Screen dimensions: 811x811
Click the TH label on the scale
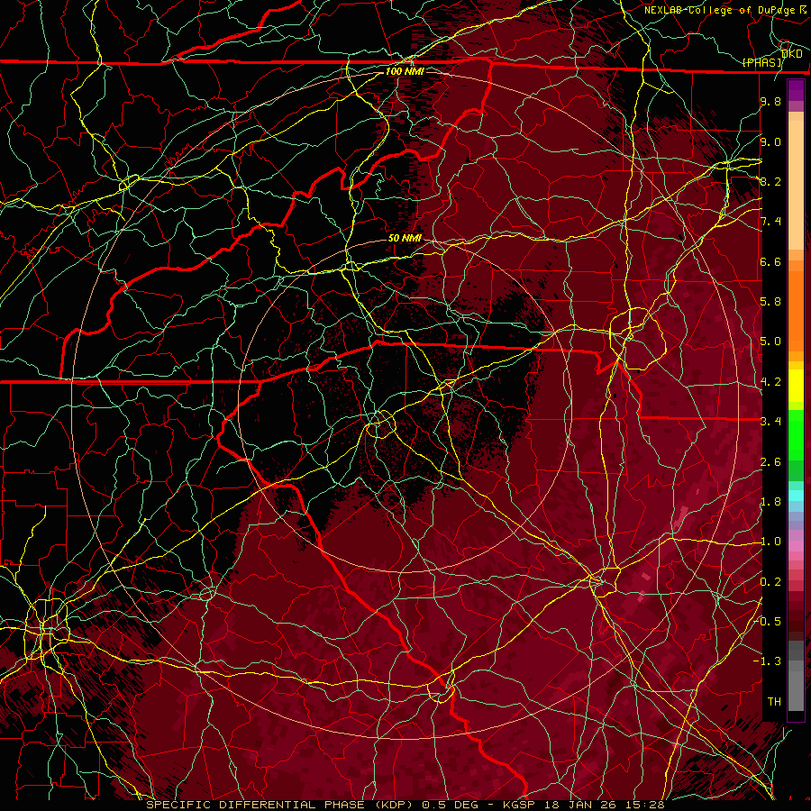pyautogui.click(x=774, y=701)
